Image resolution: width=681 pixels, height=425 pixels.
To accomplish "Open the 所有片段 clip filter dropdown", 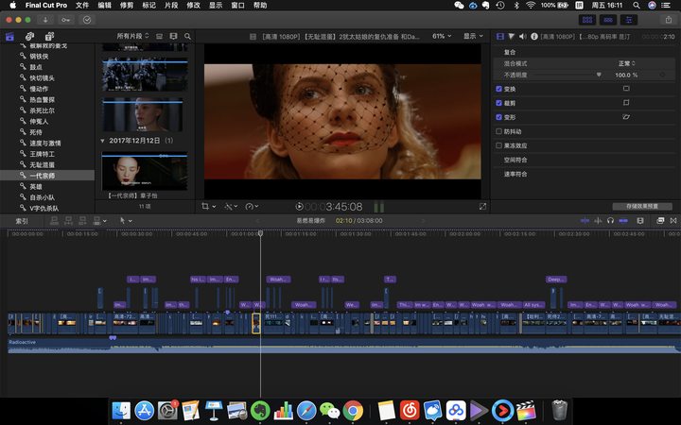I will (x=132, y=36).
